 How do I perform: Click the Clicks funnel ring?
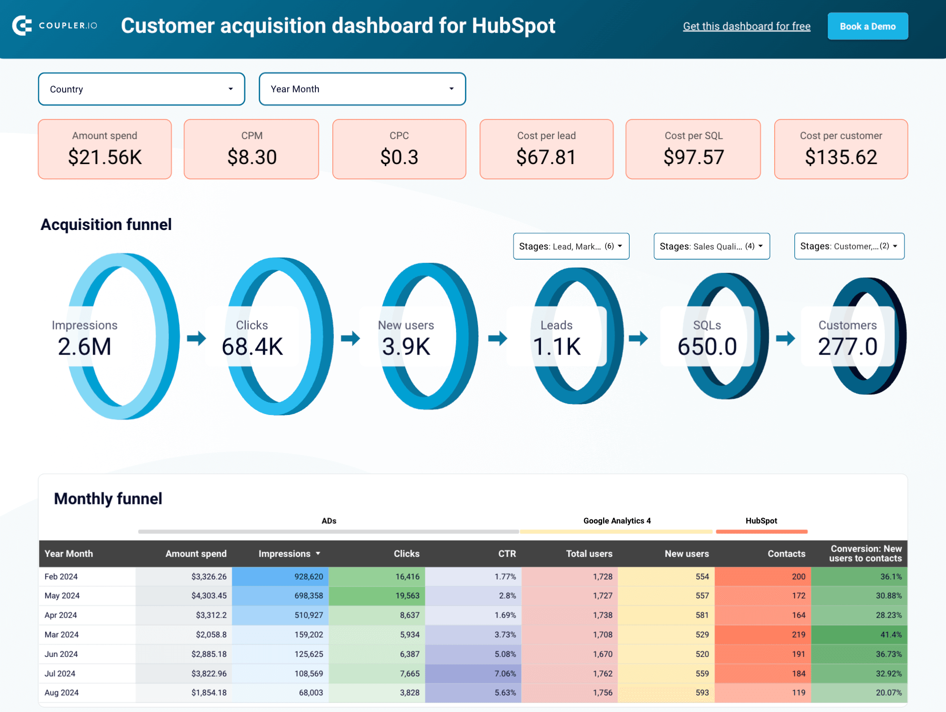coord(279,336)
